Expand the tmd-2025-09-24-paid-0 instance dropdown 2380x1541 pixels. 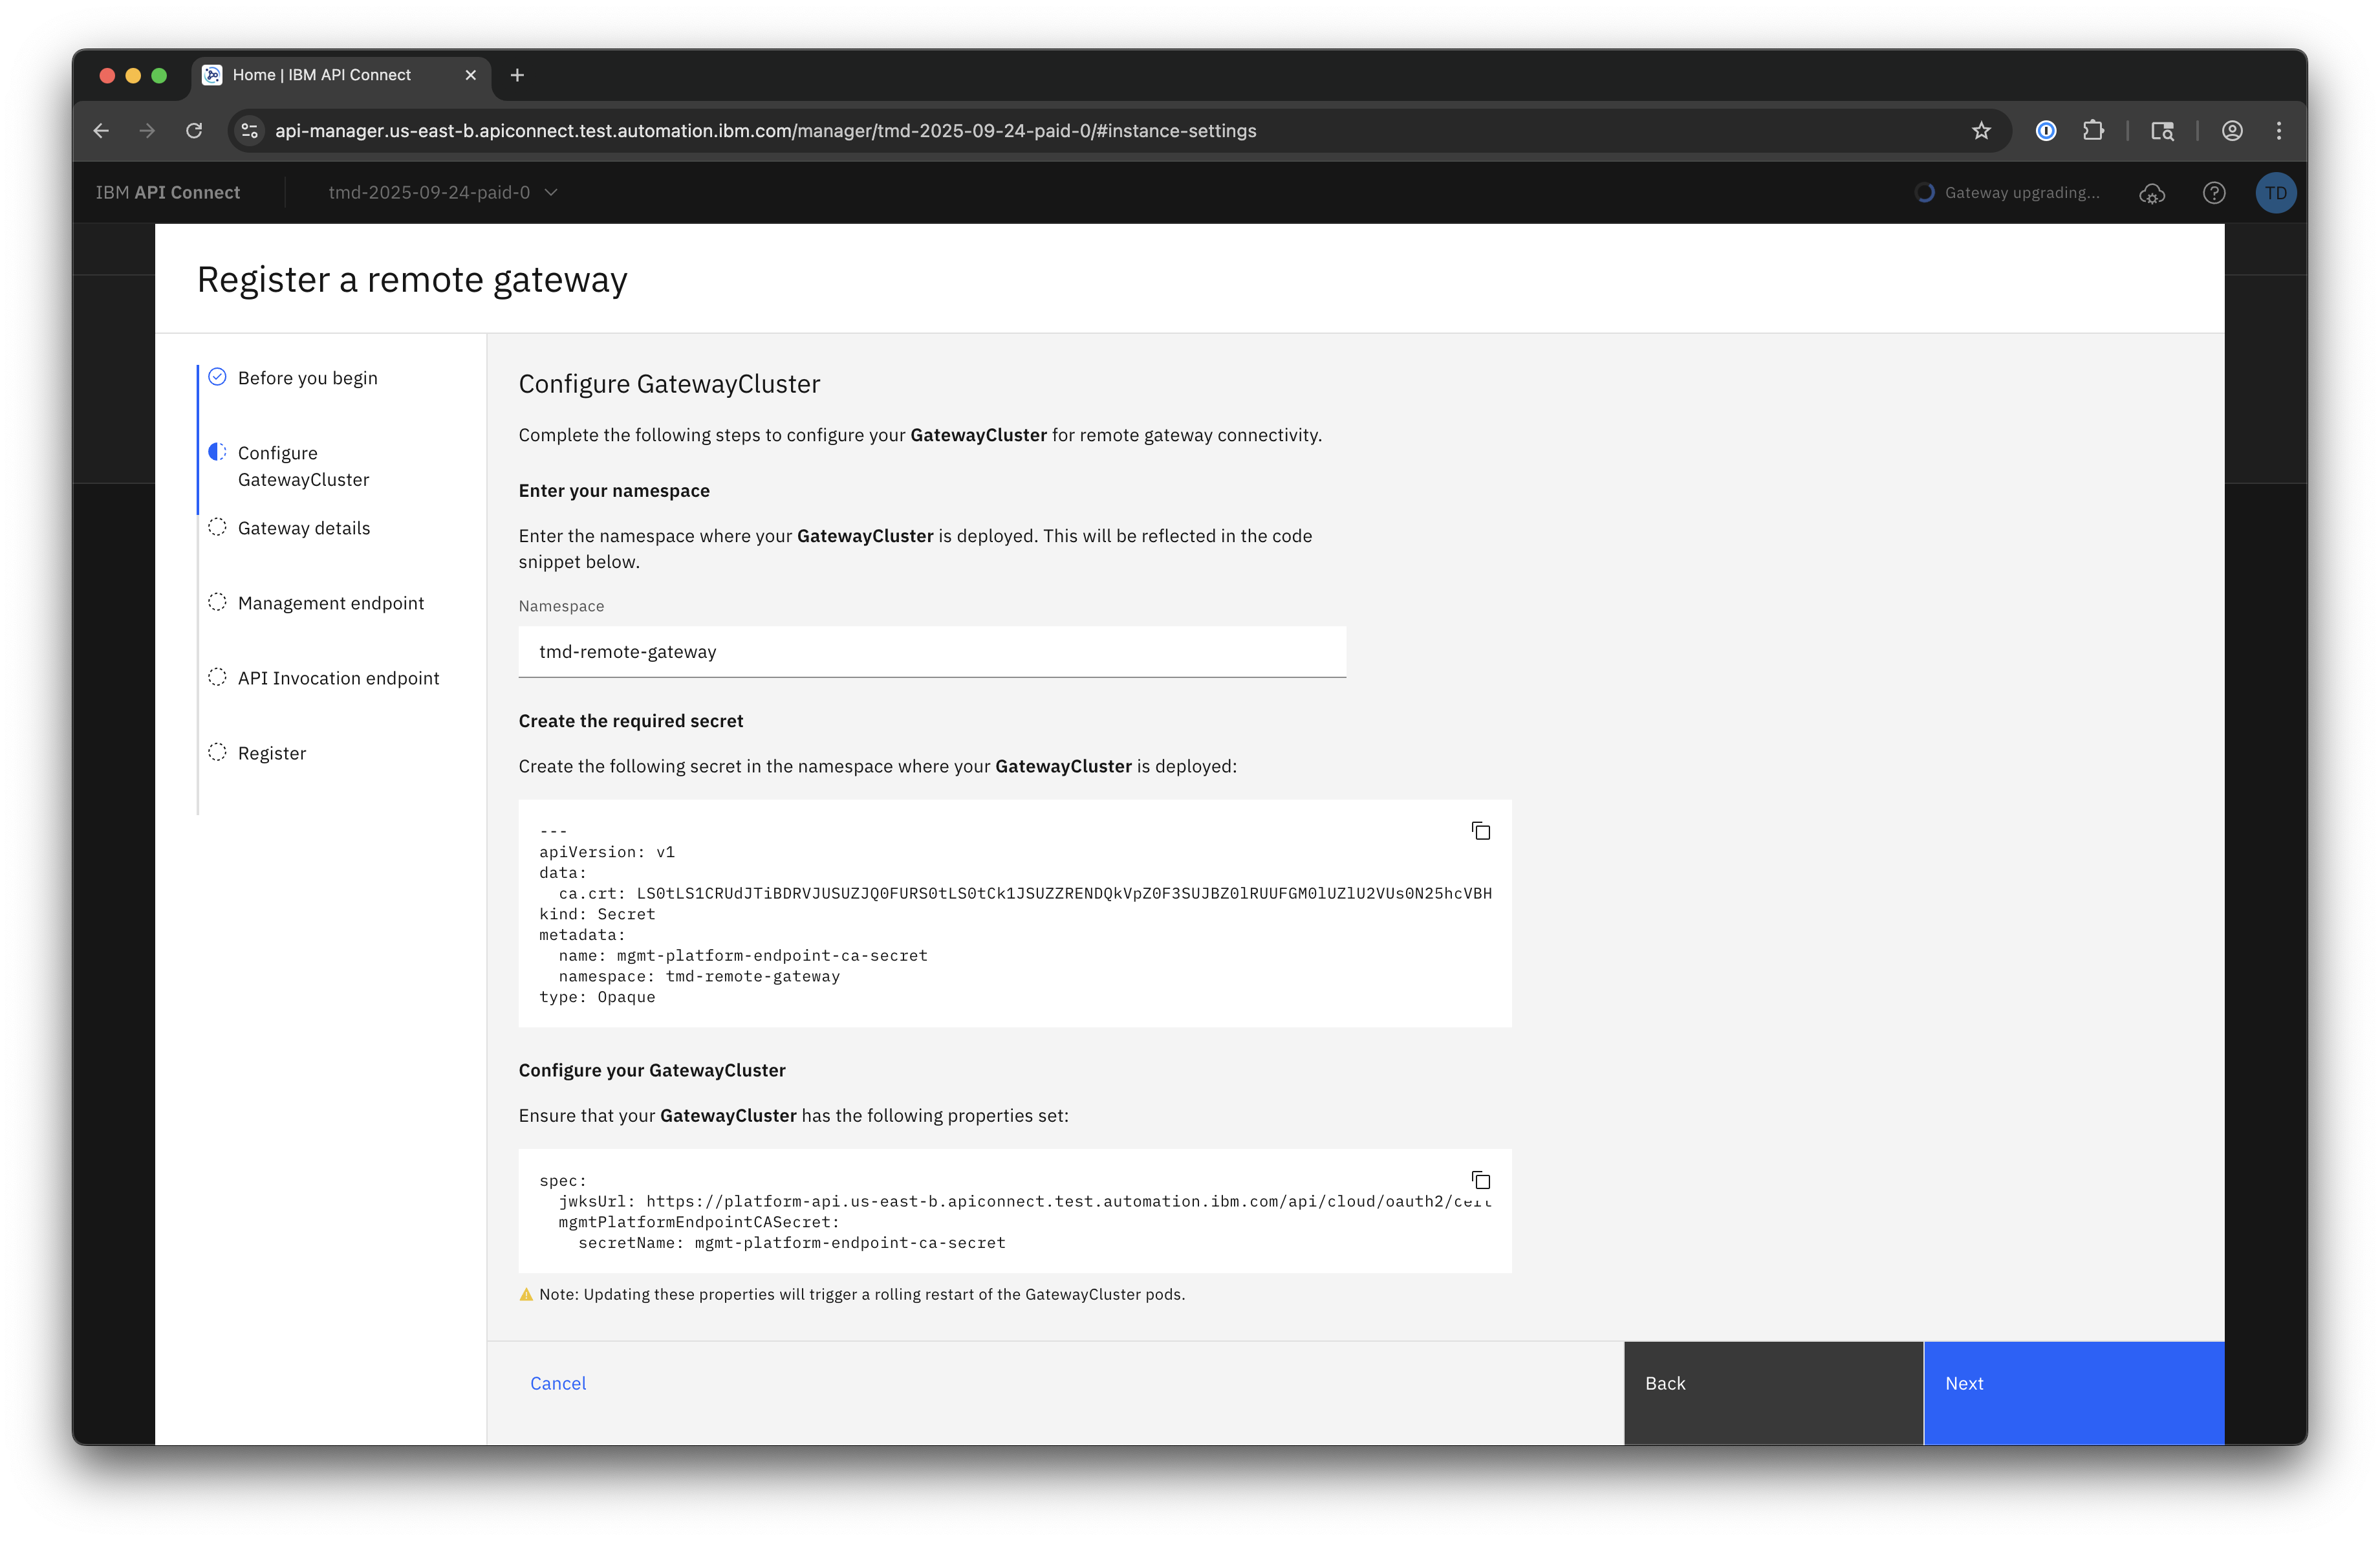click(442, 193)
